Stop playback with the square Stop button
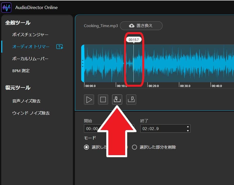The width and height of the screenshot is (234, 185). pyautogui.click(x=103, y=100)
